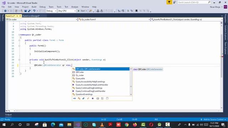Toggle the Keywords IntelliSense filter
Image resolution: width=228 pixels, height=128 pixels.
tap(102, 98)
